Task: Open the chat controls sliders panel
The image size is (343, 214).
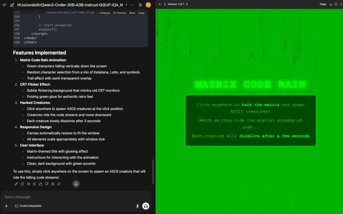Action: [140, 5]
